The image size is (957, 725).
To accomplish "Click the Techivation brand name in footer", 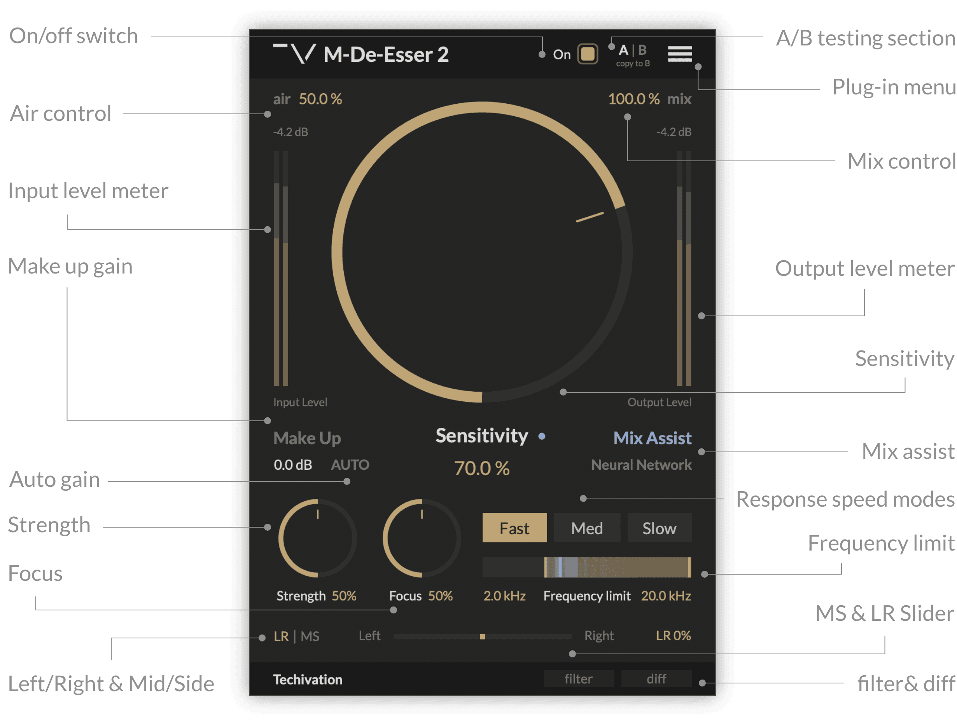I will (x=308, y=680).
